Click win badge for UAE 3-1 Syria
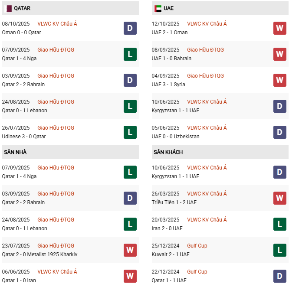 [279, 80]
